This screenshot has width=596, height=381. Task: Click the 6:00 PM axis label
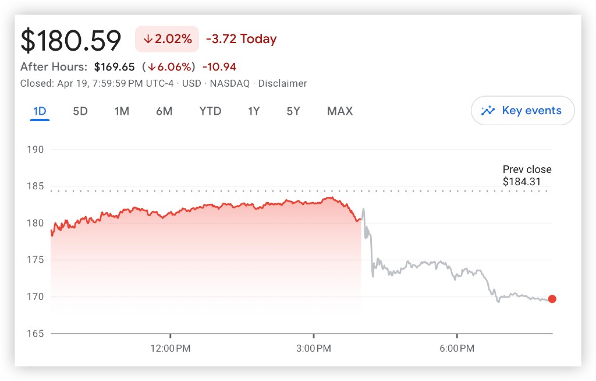tap(457, 348)
